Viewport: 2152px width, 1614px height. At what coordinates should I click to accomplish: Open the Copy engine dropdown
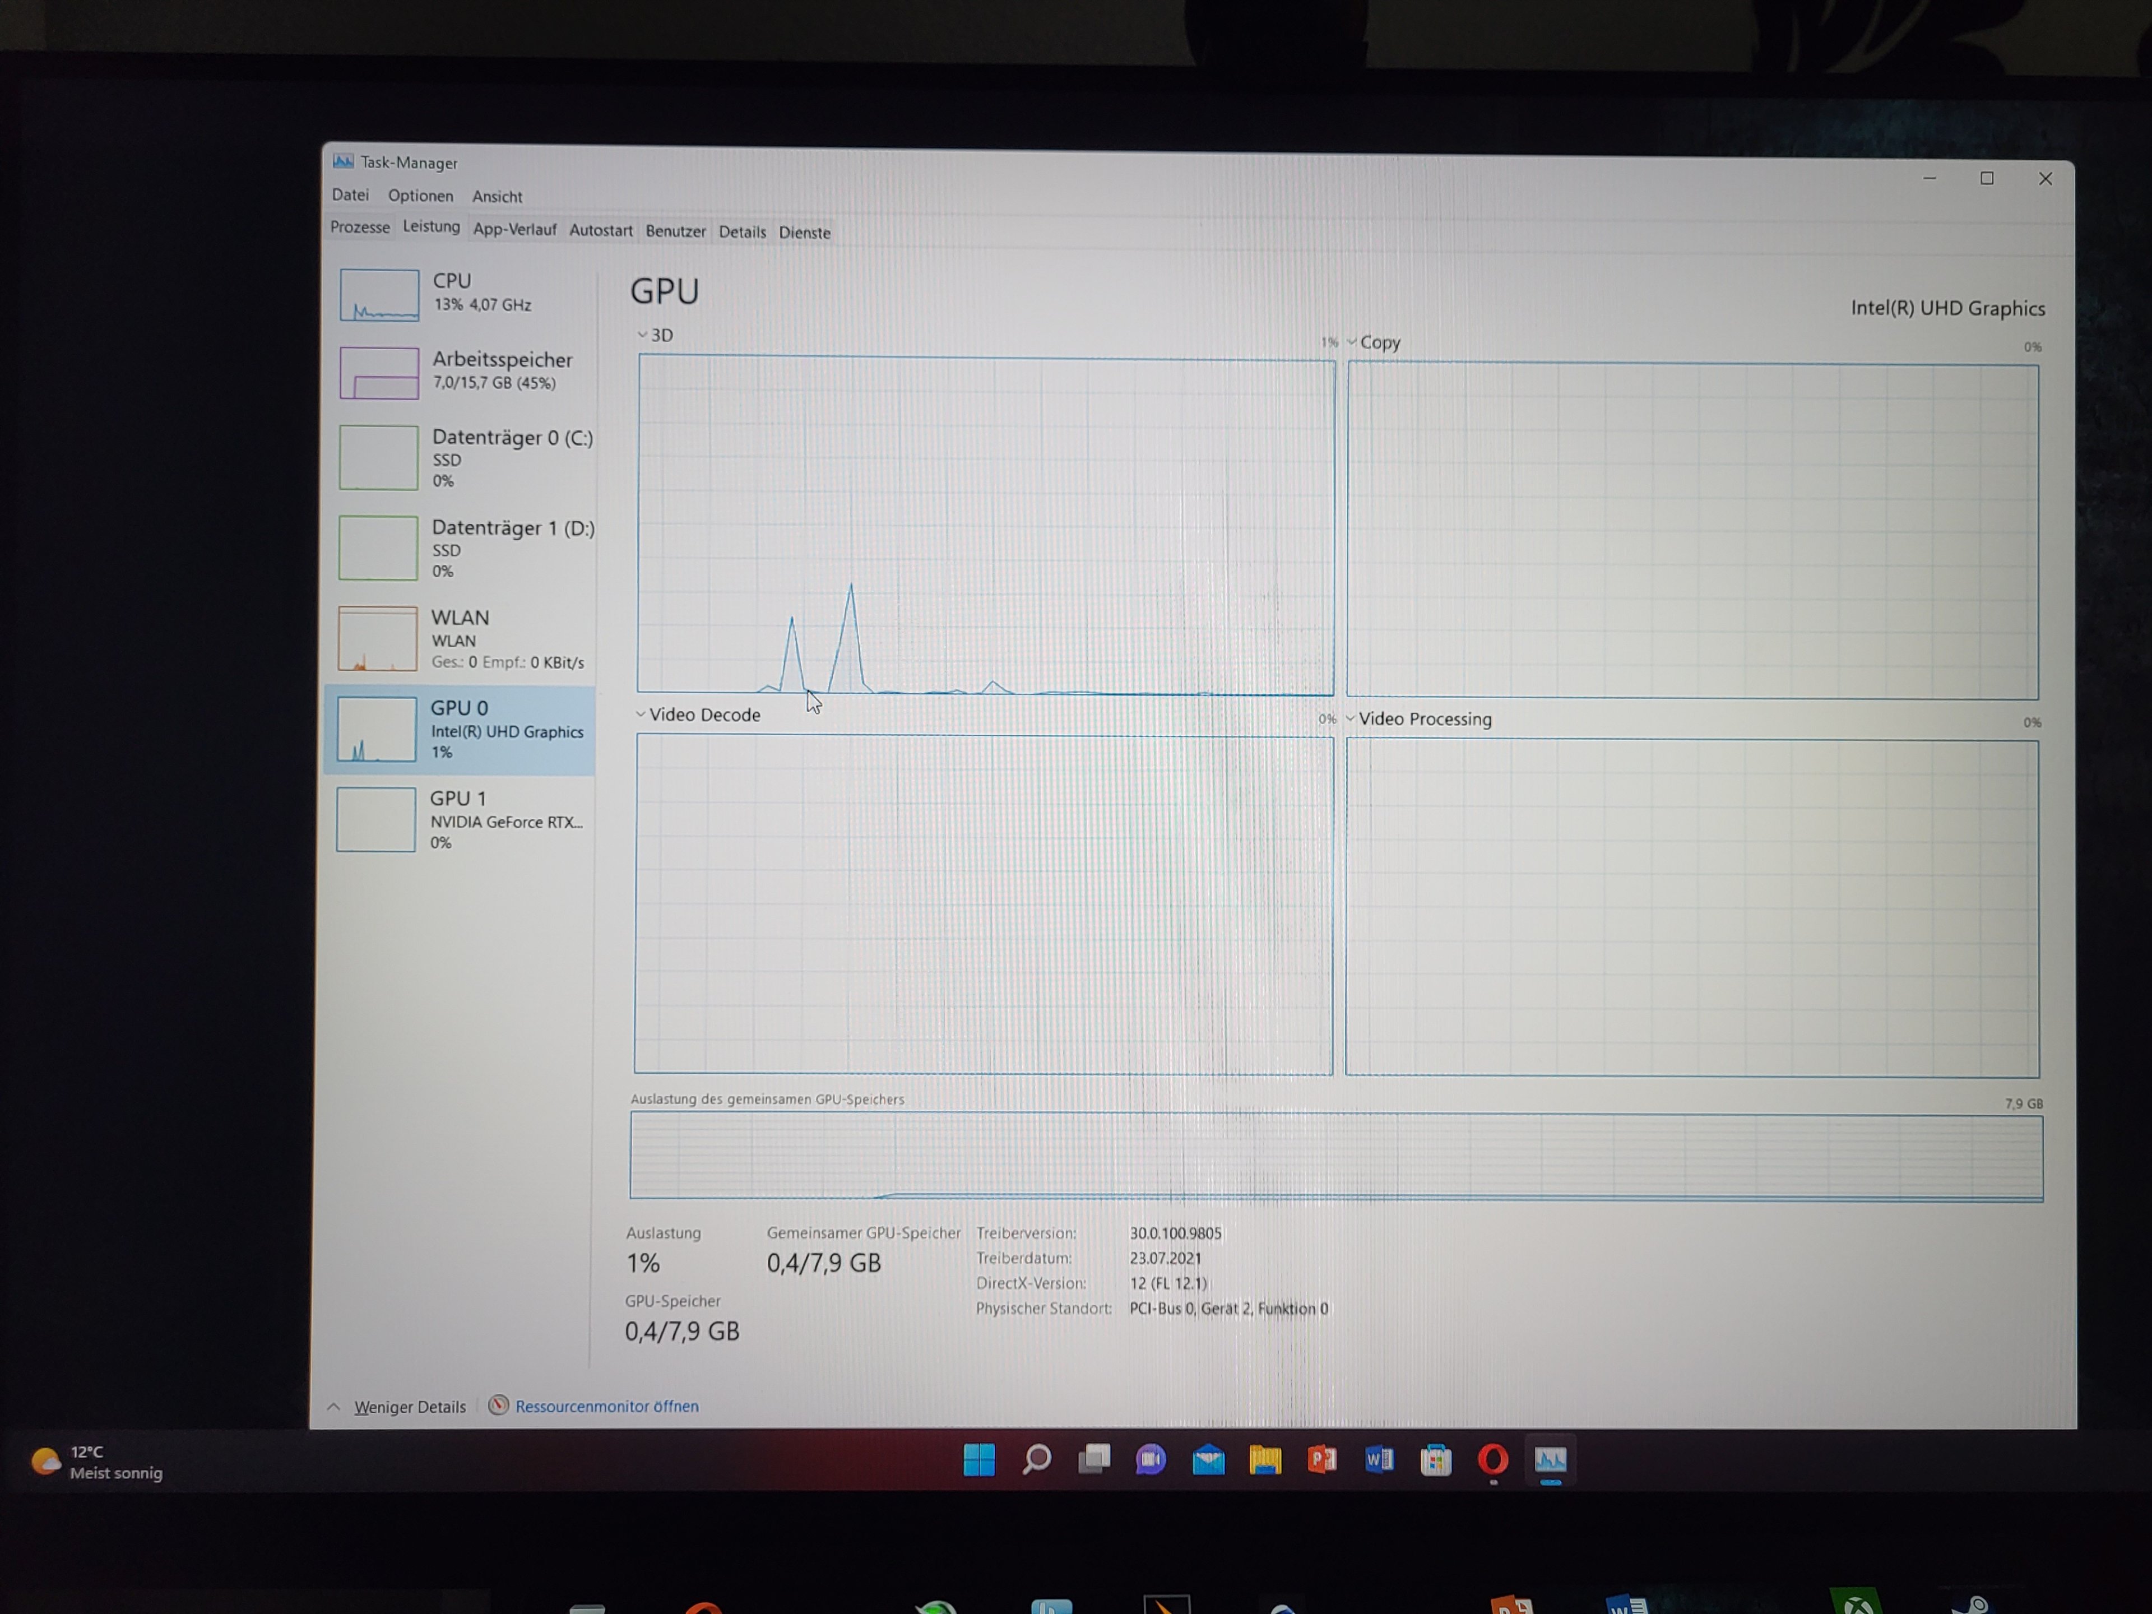(1375, 341)
